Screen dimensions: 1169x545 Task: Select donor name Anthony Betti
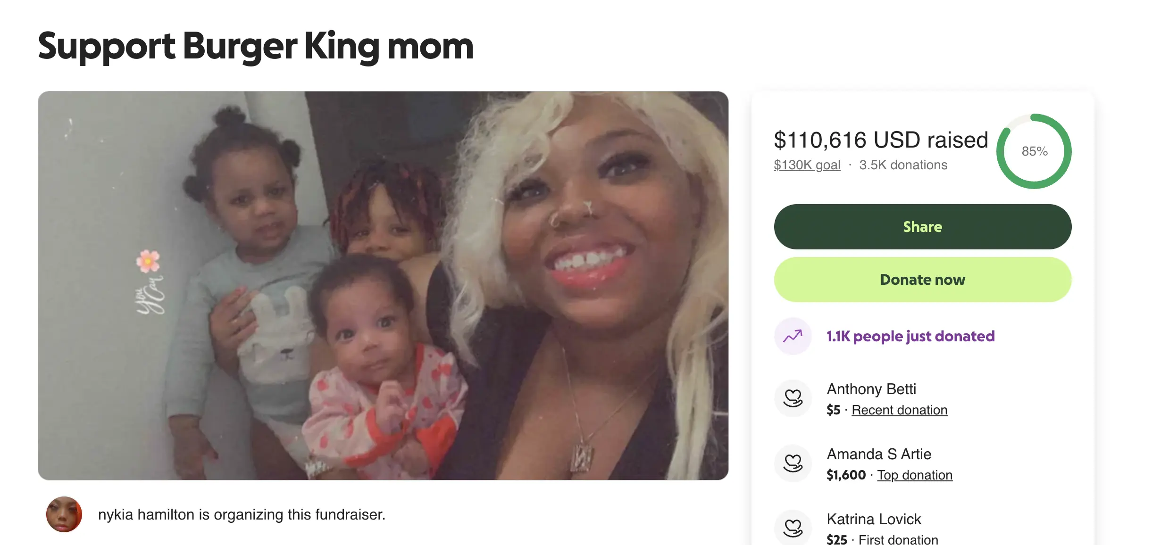coord(871,389)
